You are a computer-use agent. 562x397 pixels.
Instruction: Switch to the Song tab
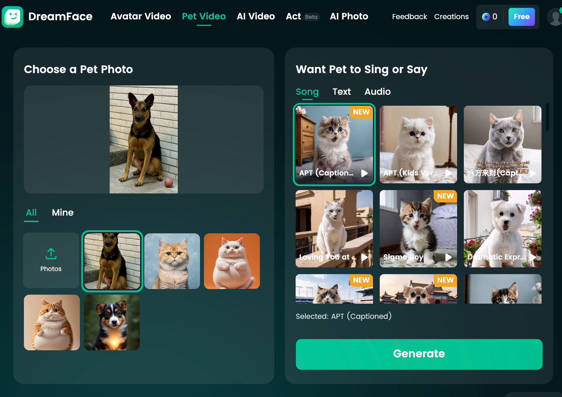[x=307, y=91]
